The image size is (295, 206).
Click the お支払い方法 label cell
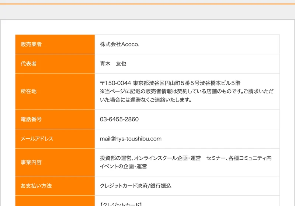coord(55,186)
